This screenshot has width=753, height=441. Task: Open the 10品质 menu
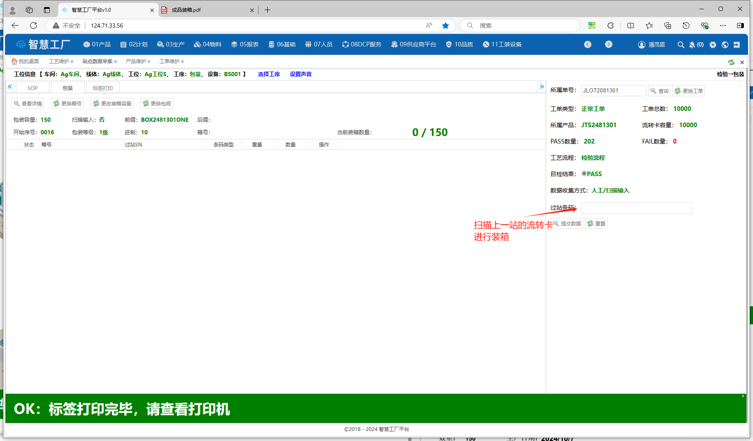(x=459, y=44)
